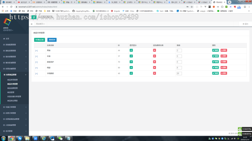The image size is (252, 141).
Task: Toggle recommended red X for ID 48 row
Action: point(155,73)
